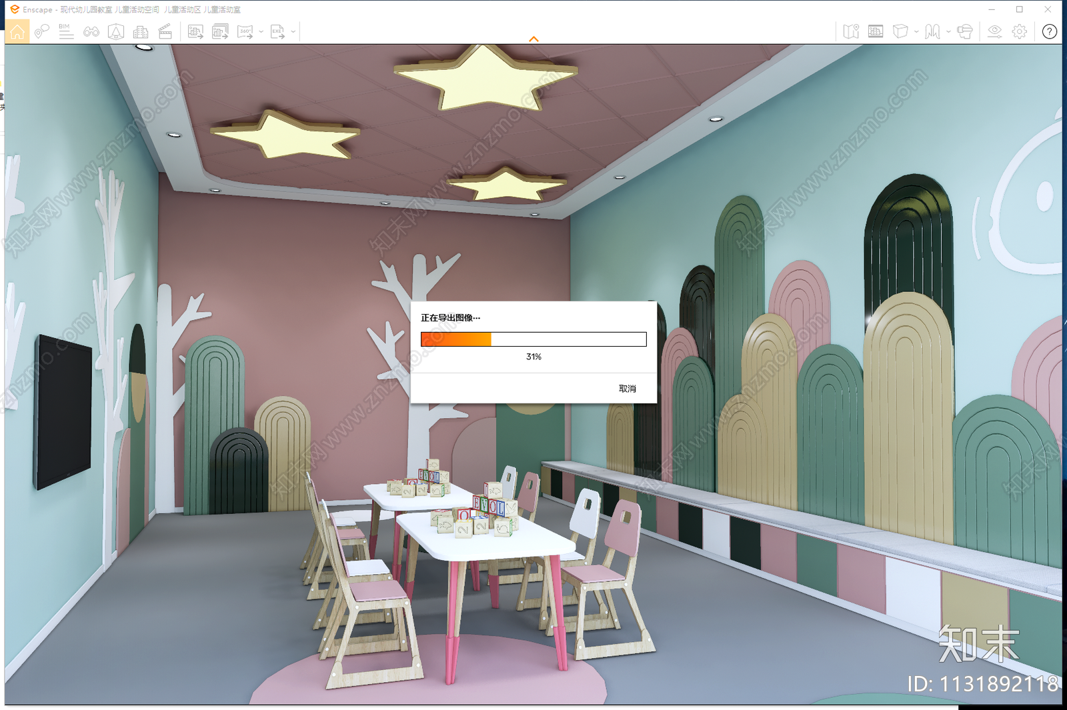Minimize the Enscape window

pos(992,9)
